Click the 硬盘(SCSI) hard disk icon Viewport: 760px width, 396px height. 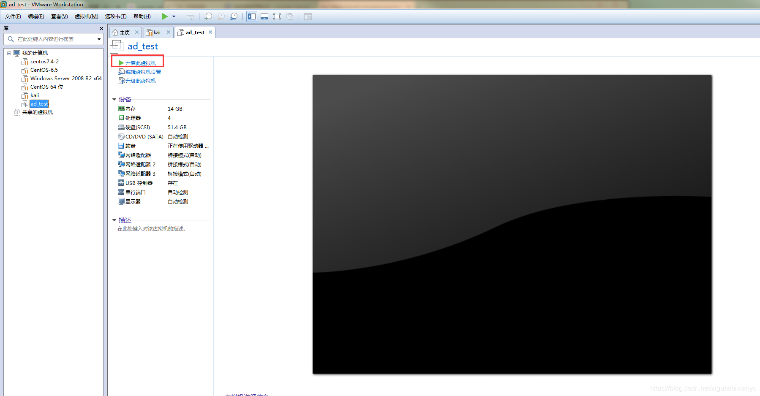(121, 127)
